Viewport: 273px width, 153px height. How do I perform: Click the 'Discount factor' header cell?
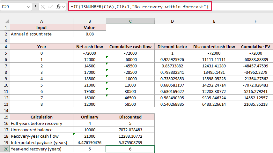click(172, 47)
